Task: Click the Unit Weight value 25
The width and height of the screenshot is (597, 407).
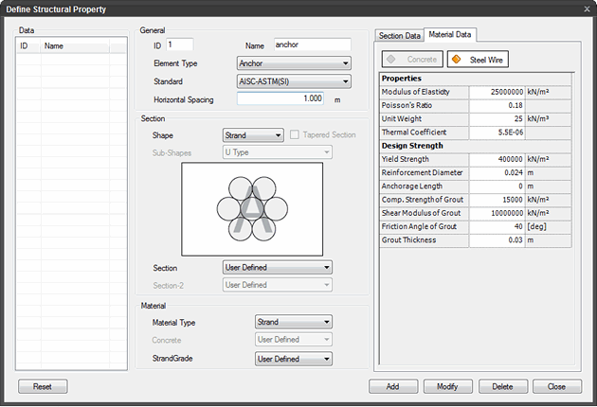Action: click(x=497, y=119)
